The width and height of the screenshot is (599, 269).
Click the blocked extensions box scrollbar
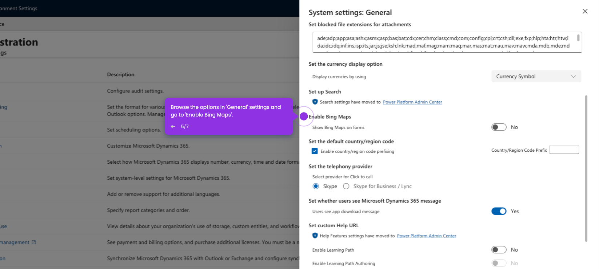[578, 37]
